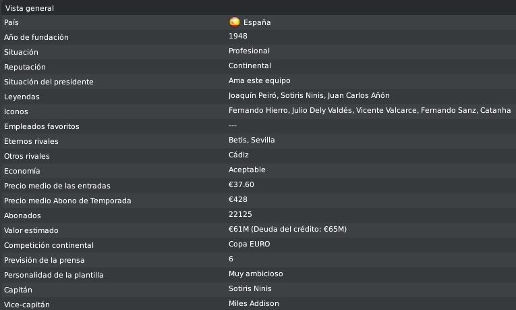The width and height of the screenshot is (516, 310).
Task: Select the Reputación Continental value
Action: pyautogui.click(x=250, y=66)
